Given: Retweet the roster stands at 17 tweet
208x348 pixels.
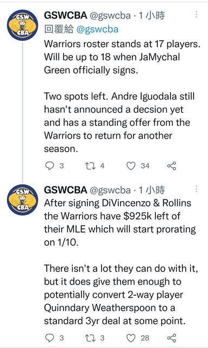Looking at the screenshot, I should pos(90,166).
